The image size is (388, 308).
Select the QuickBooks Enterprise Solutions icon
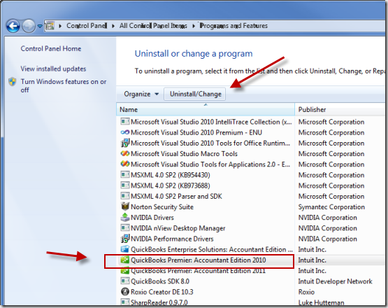coord(125,249)
